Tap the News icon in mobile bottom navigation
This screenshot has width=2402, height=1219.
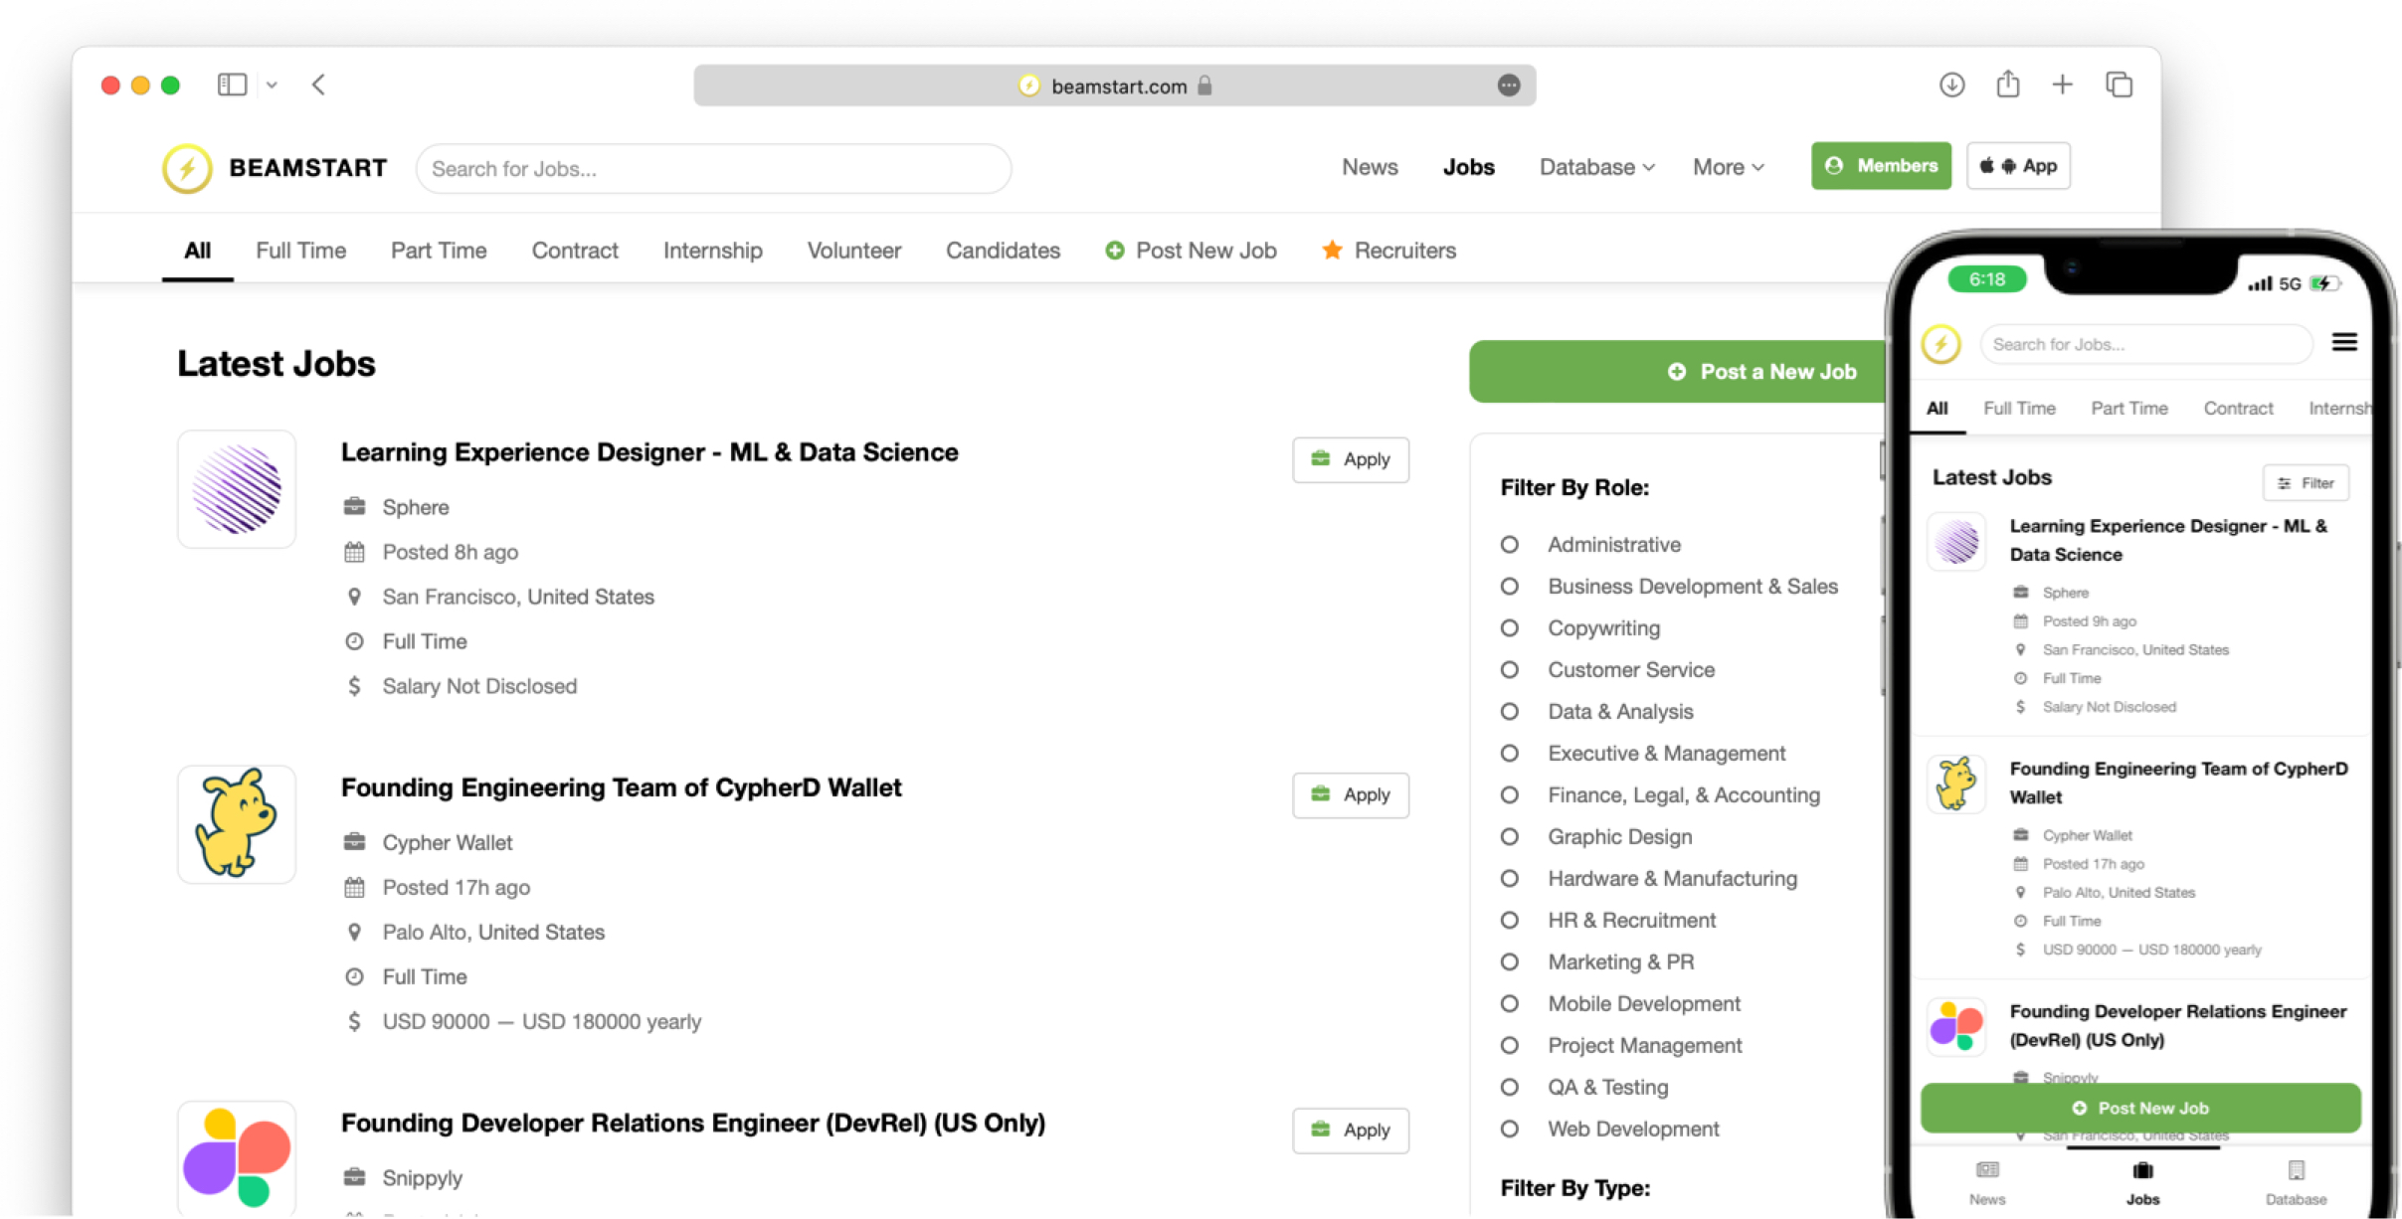tap(1986, 1171)
